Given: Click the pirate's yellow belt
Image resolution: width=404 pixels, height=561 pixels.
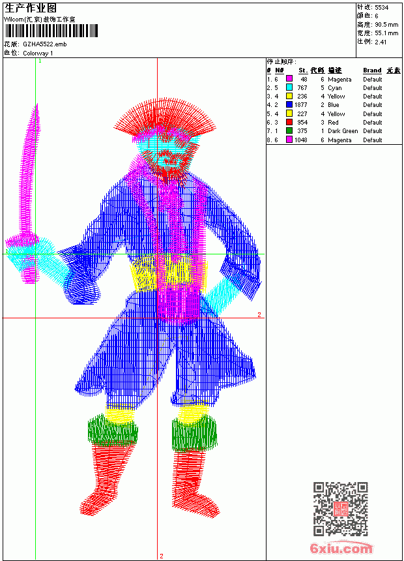Looking at the screenshot, I should pos(169,273).
